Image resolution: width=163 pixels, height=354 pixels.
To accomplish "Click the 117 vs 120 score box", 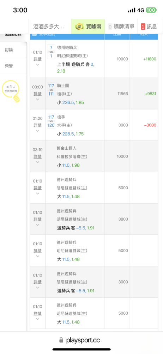I will pyautogui.click(x=51, y=121).
